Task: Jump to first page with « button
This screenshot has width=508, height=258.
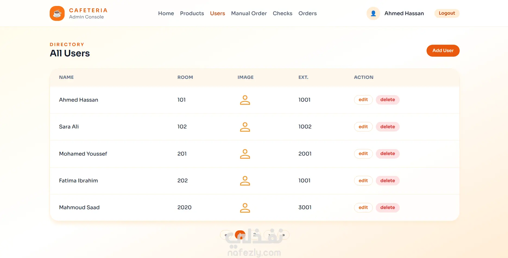Action: pyautogui.click(x=226, y=235)
